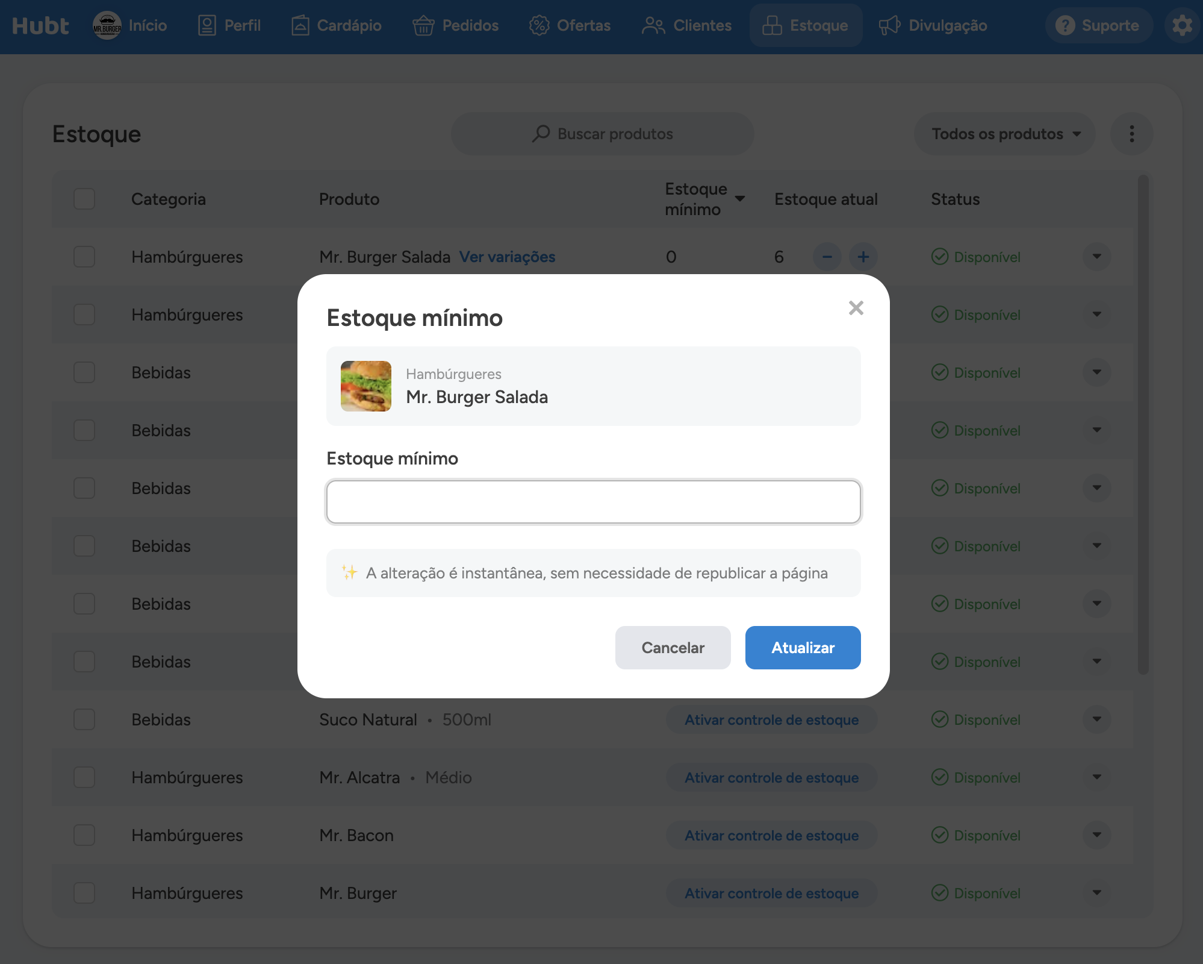Click the Mr. Burger Salada product thumbnail

(366, 386)
